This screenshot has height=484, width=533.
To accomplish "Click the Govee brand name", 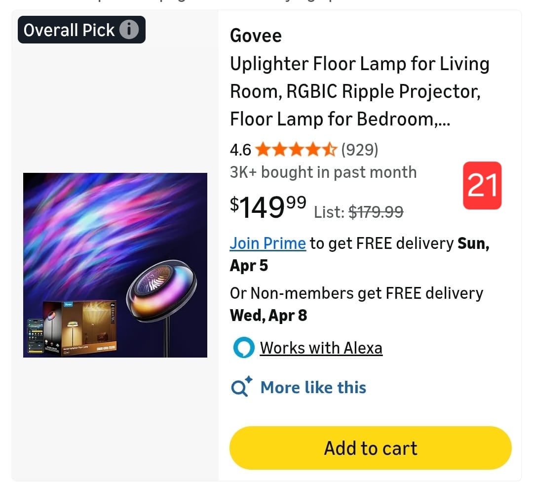I will 256,36.
